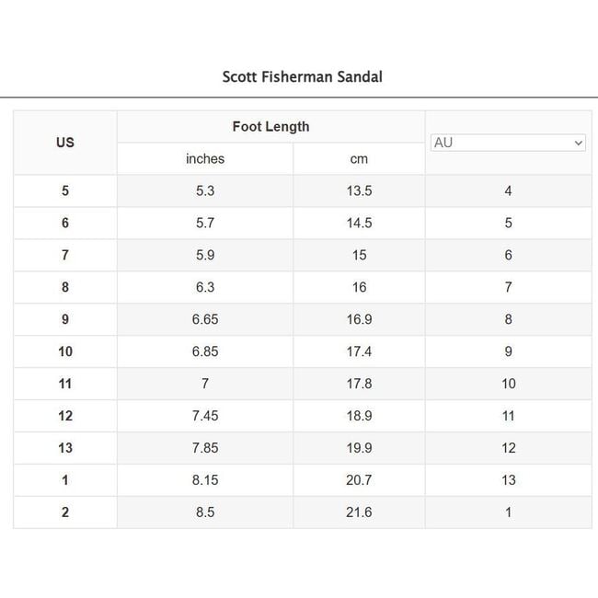
Task: Click the 8.5 inches cell
Action: pyautogui.click(x=205, y=512)
